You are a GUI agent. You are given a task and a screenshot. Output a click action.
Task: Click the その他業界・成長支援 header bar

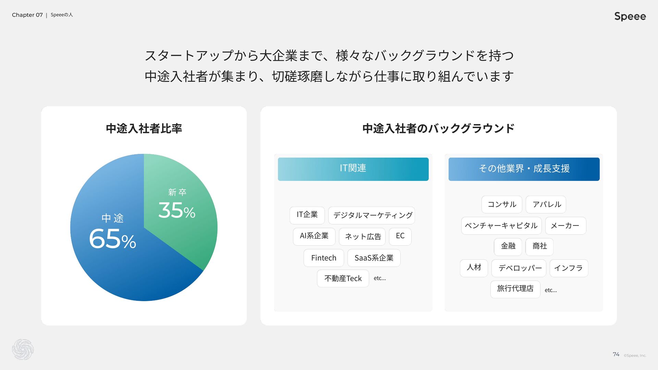(524, 169)
